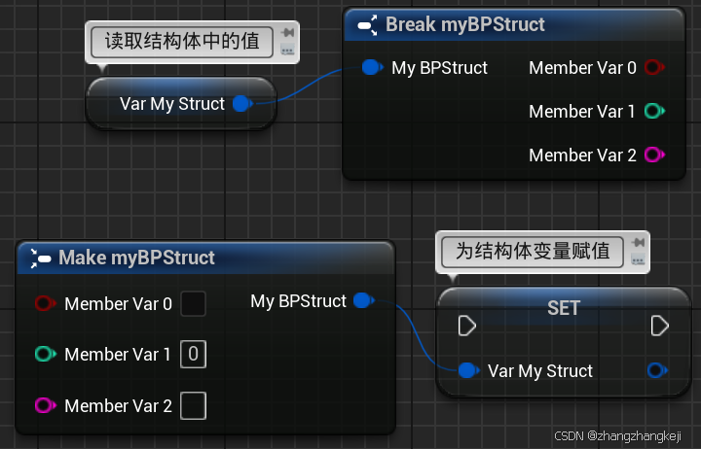The height and width of the screenshot is (449, 701).
Task: Select the Break myBPStruct node title
Action: (465, 24)
